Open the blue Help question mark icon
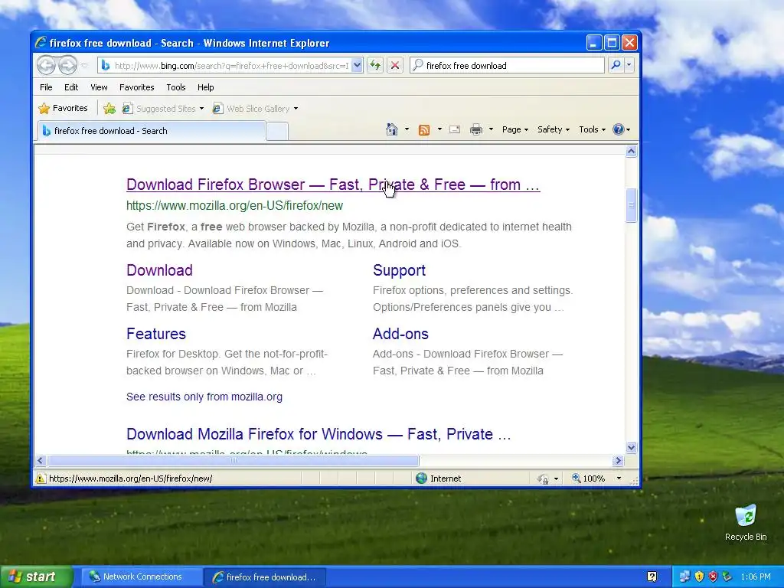Image resolution: width=784 pixels, height=588 pixels. [x=619, y=129]
